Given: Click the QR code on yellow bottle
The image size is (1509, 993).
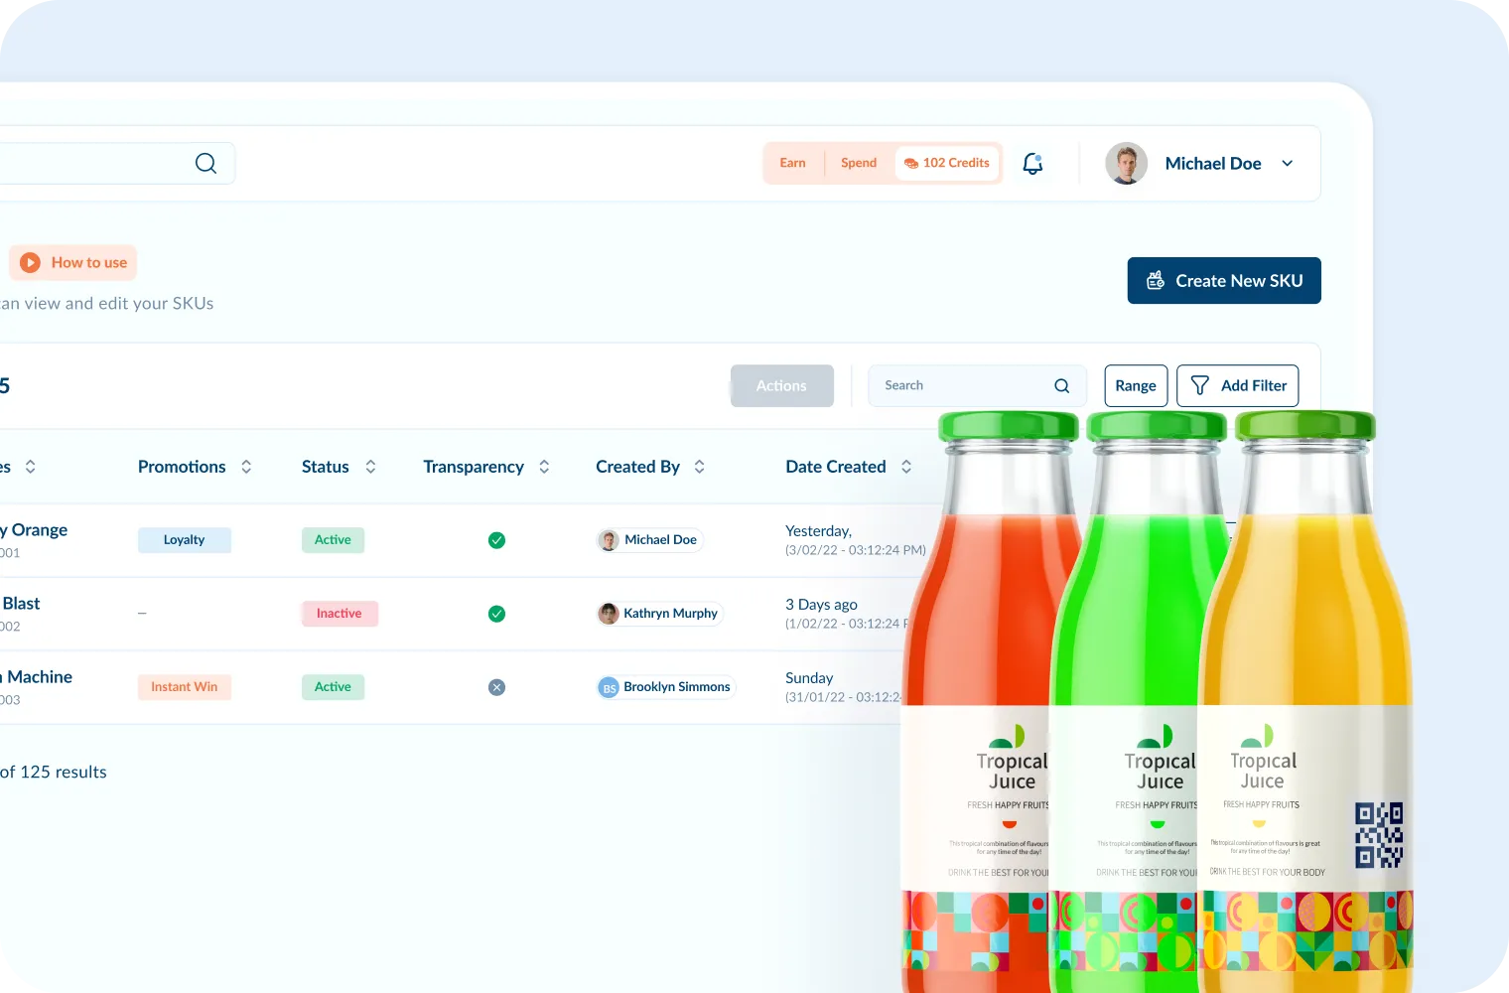Looking at the screenshot, I should 1379,835.
